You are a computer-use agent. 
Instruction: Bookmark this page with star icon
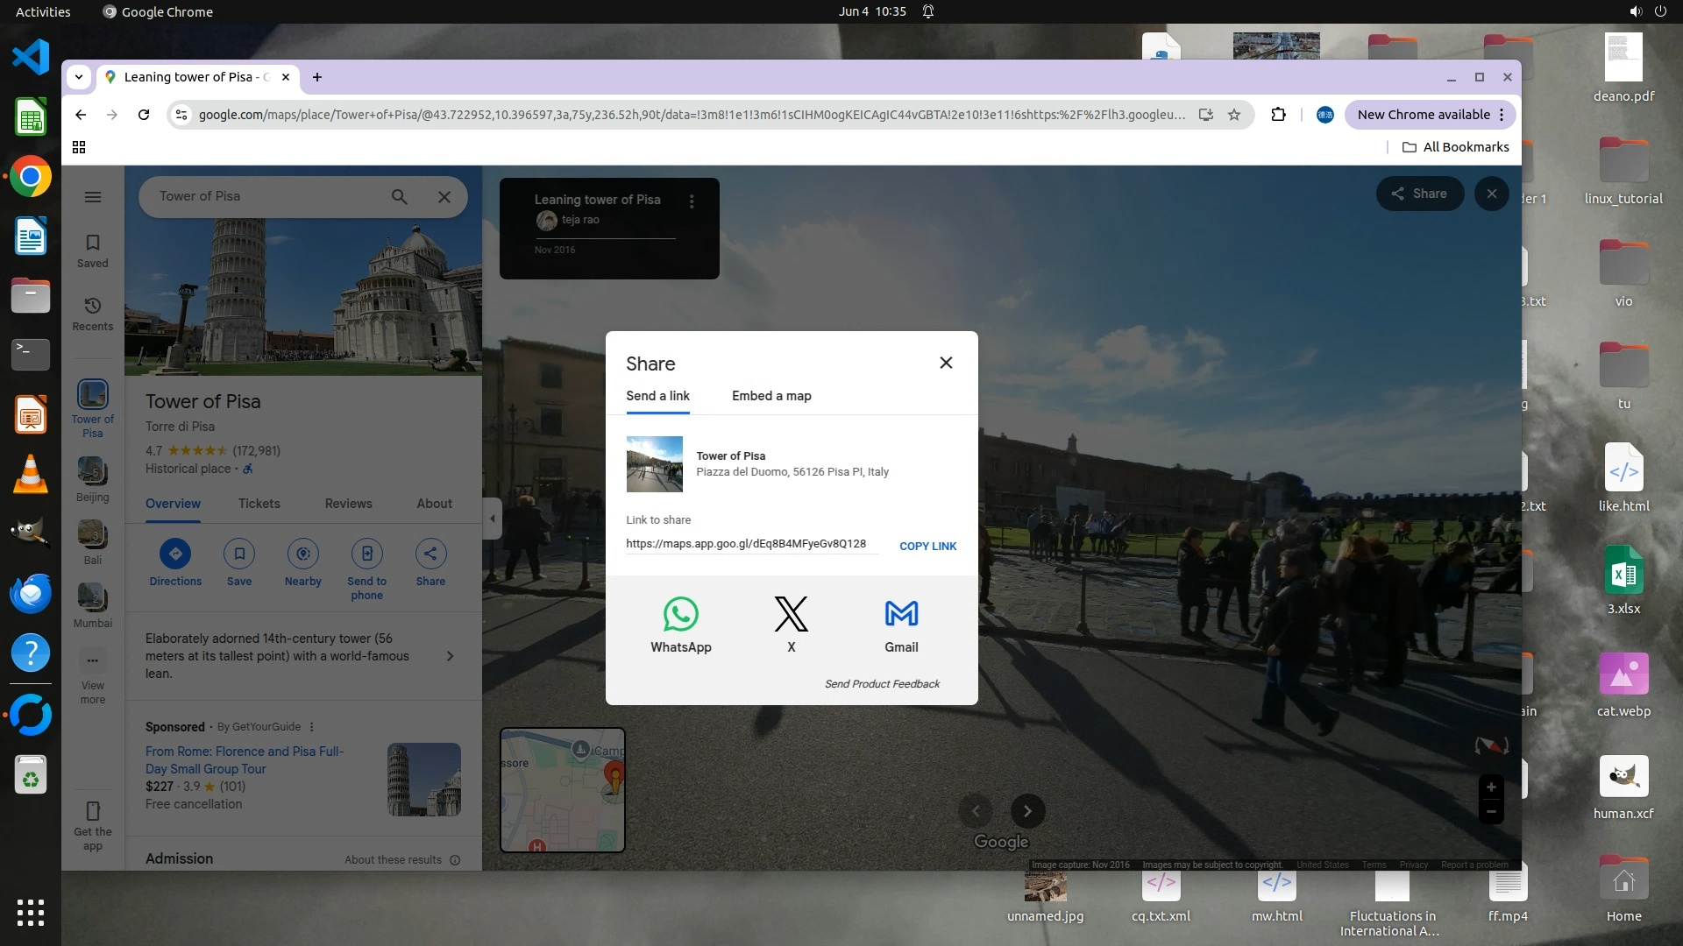pyautogui.click(x=1234, y=115)
